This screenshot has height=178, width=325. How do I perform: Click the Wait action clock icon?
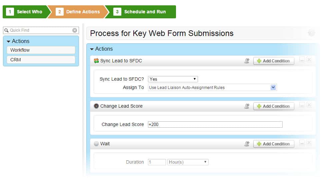[x=96, y=144]
